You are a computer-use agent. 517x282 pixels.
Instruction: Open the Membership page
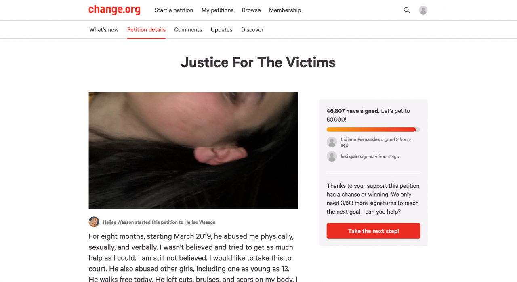(x=285, y=10)
